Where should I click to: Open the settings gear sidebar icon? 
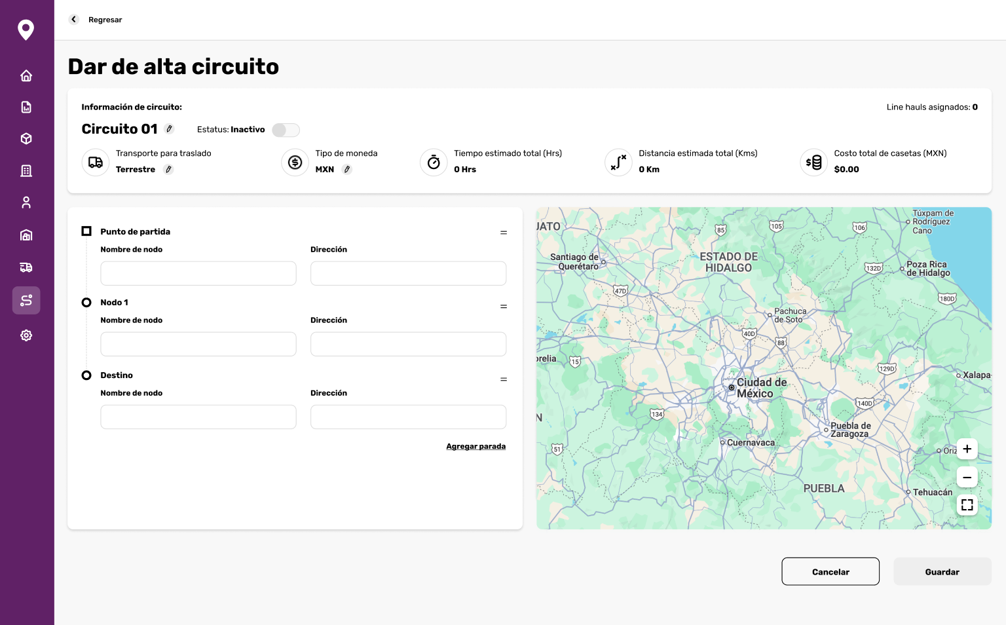click(26, 335)
